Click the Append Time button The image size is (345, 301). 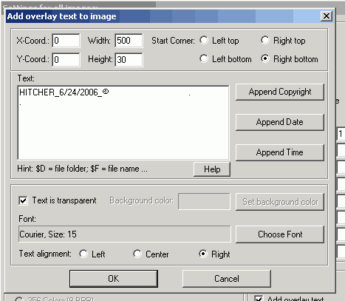point(280,152)
